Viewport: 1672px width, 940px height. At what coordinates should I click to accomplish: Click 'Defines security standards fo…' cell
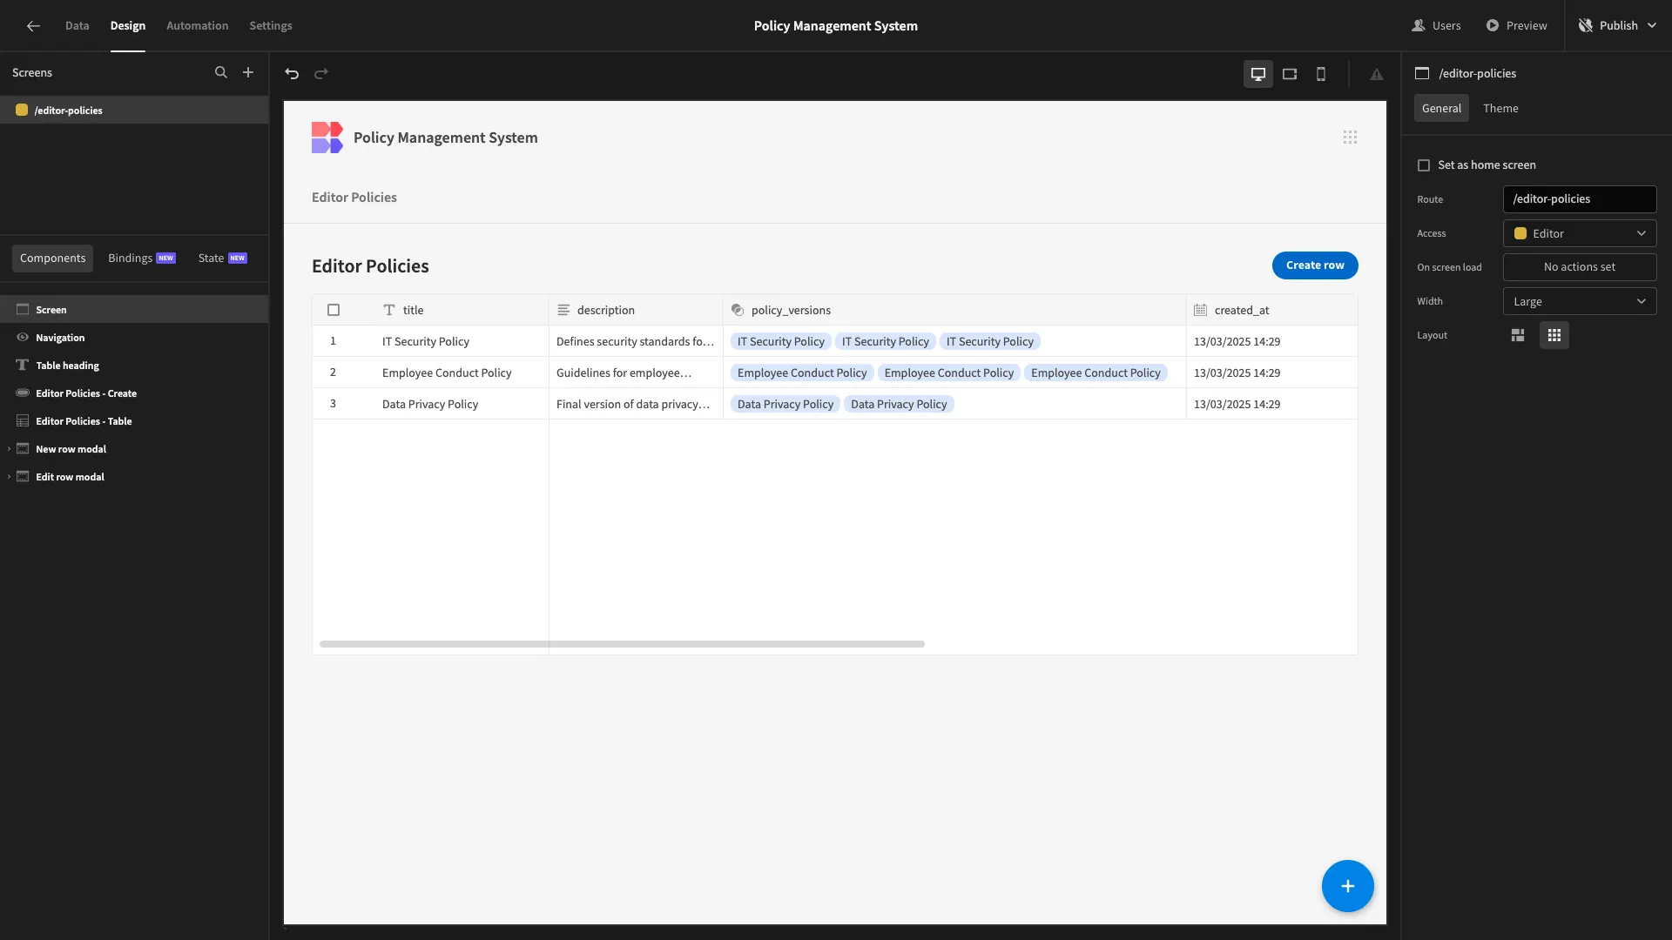point(636,342)
